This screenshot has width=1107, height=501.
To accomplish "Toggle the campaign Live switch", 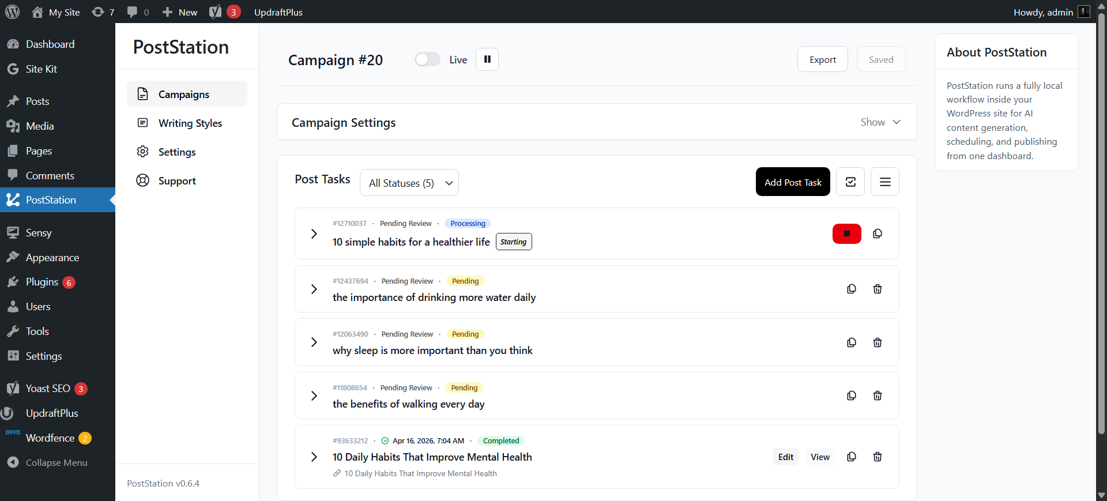I will click(x=427, y=59).
